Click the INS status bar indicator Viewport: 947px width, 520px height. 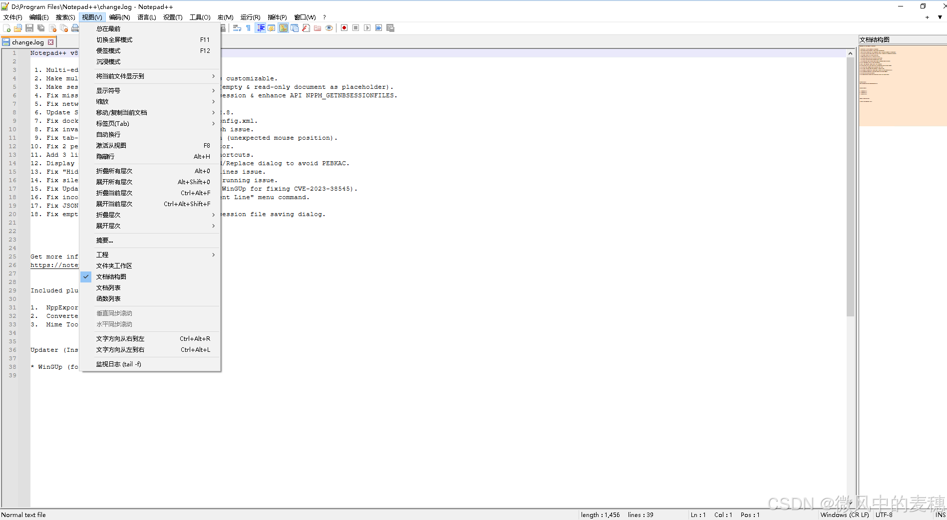point(940,515)
